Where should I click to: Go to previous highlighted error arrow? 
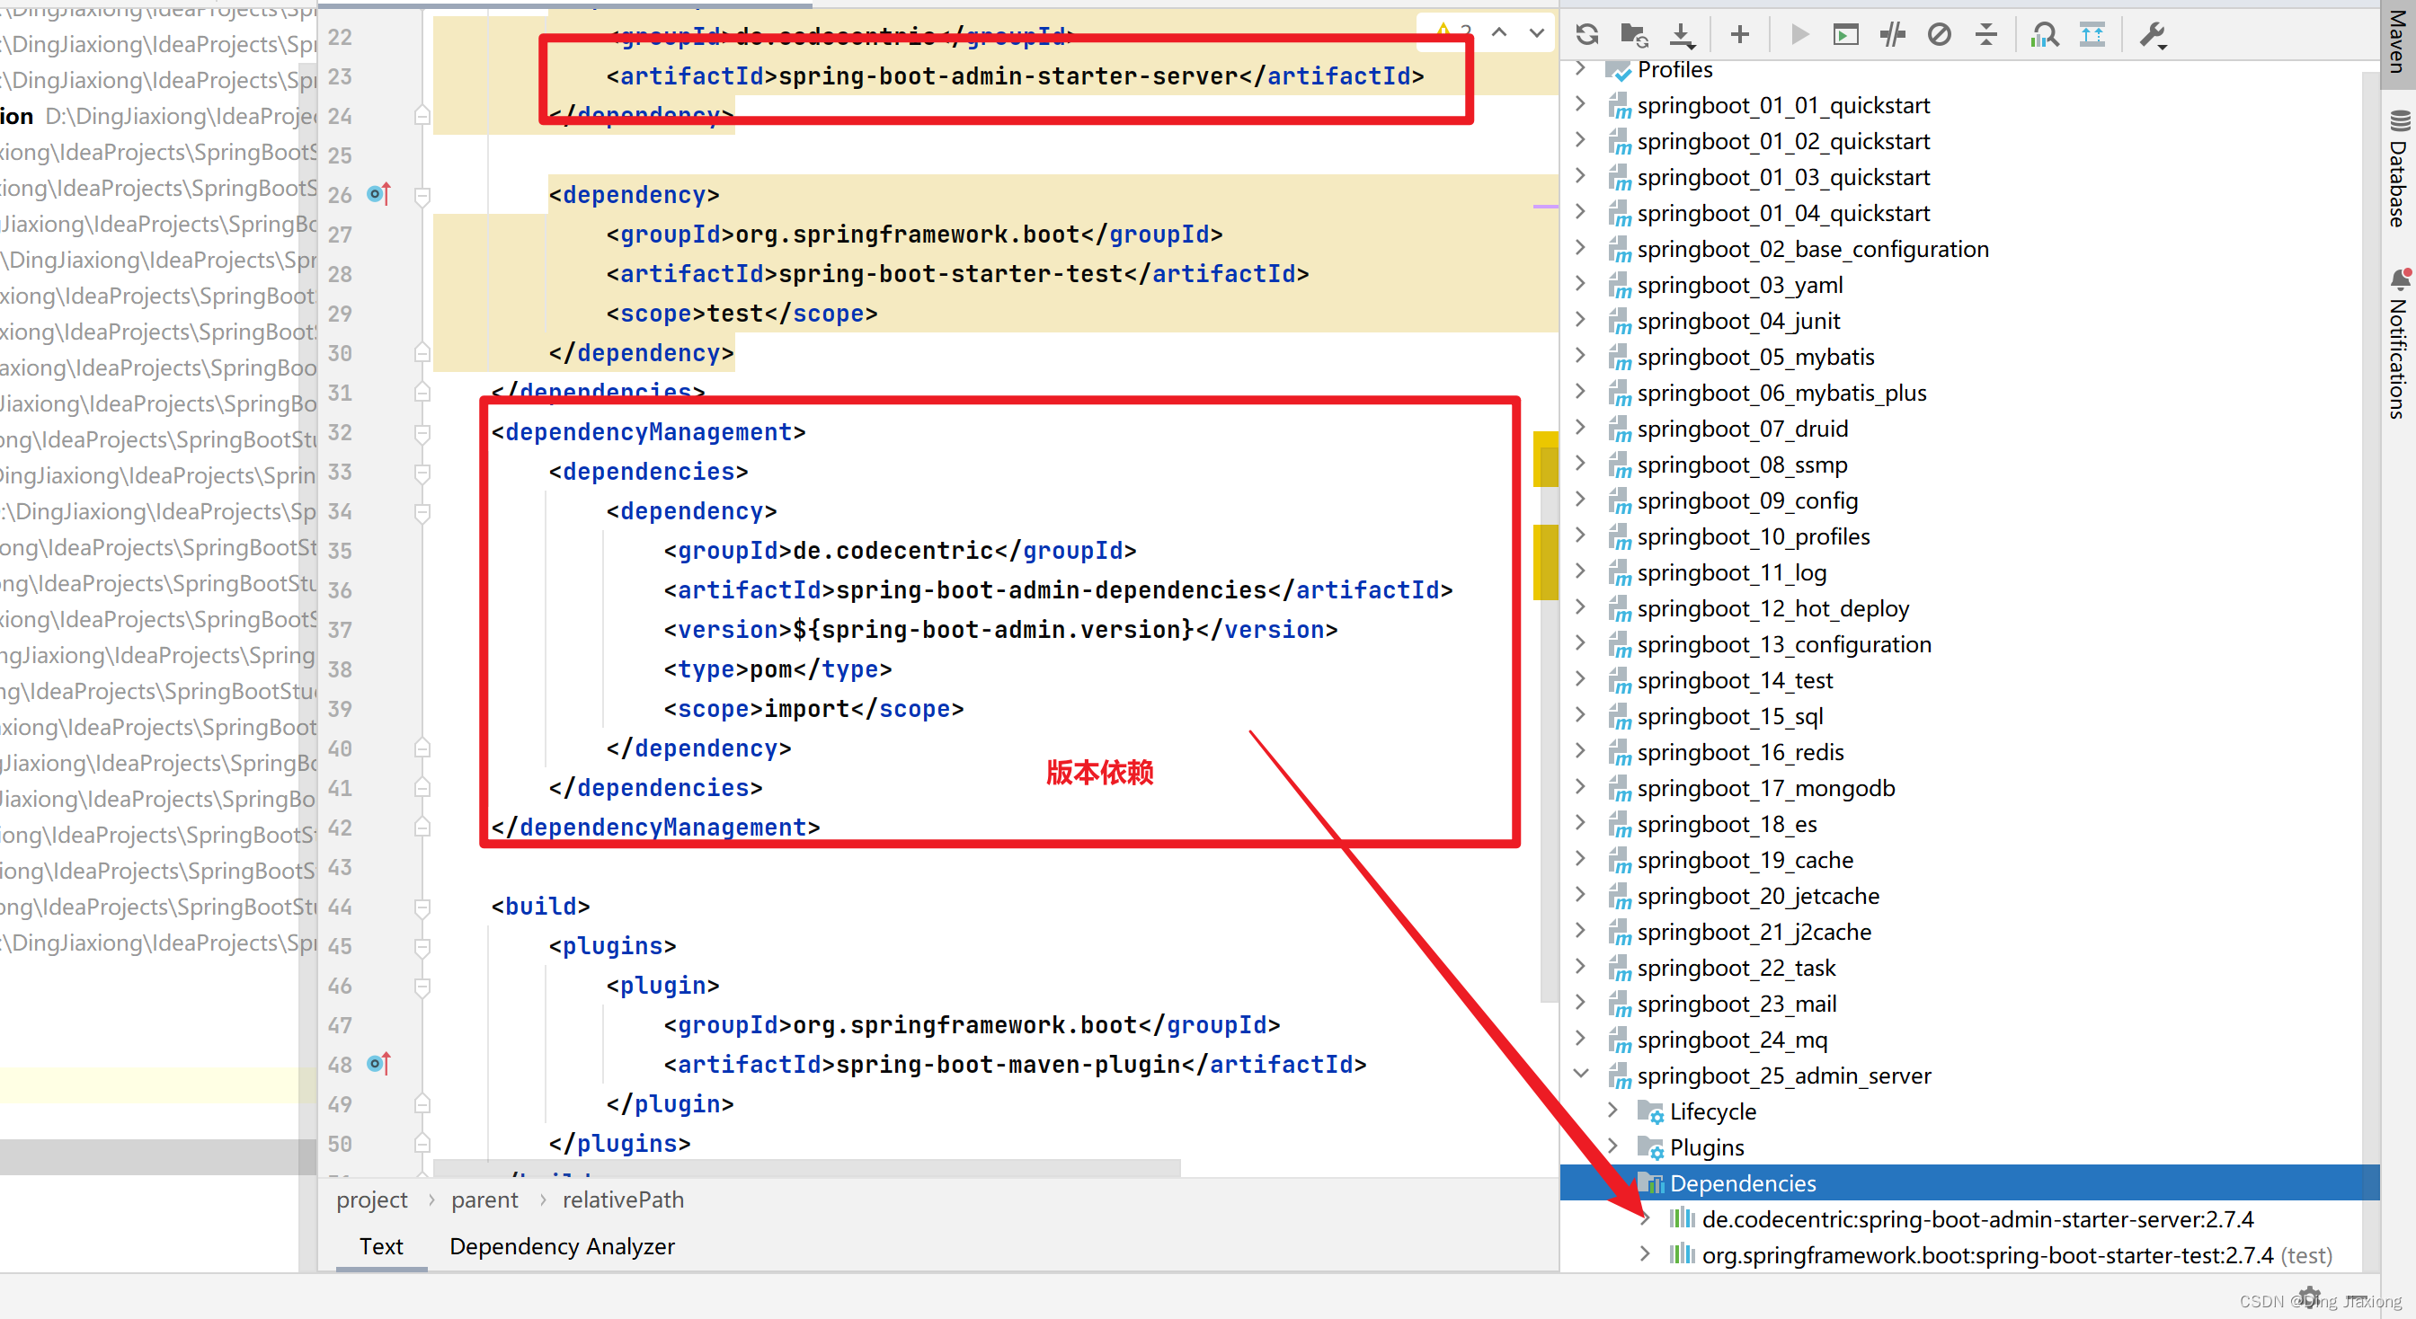(x=1500, y=31)
